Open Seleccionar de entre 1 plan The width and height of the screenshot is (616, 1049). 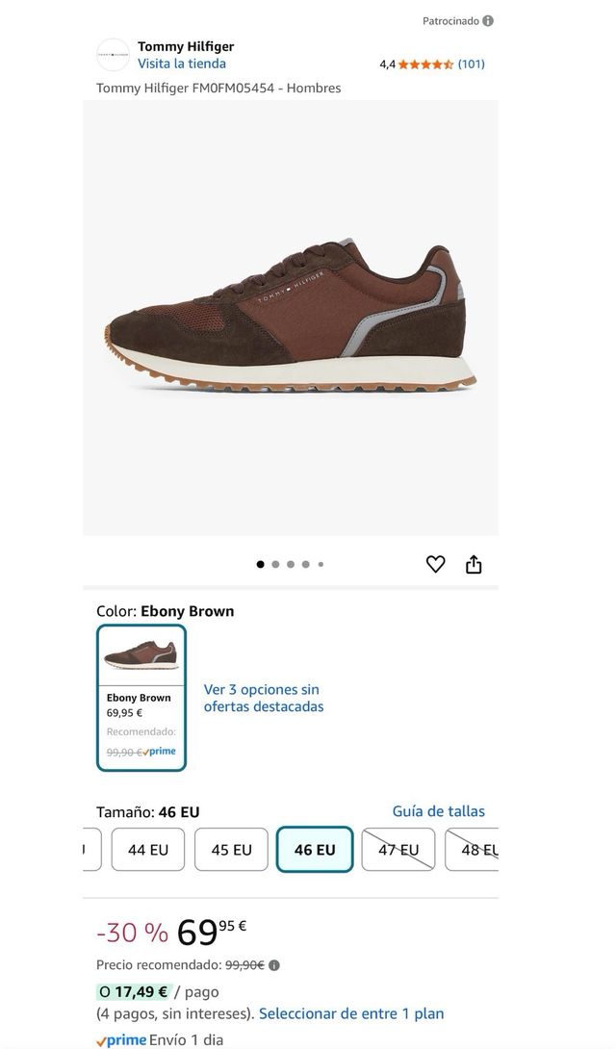tap(351, 1013)
